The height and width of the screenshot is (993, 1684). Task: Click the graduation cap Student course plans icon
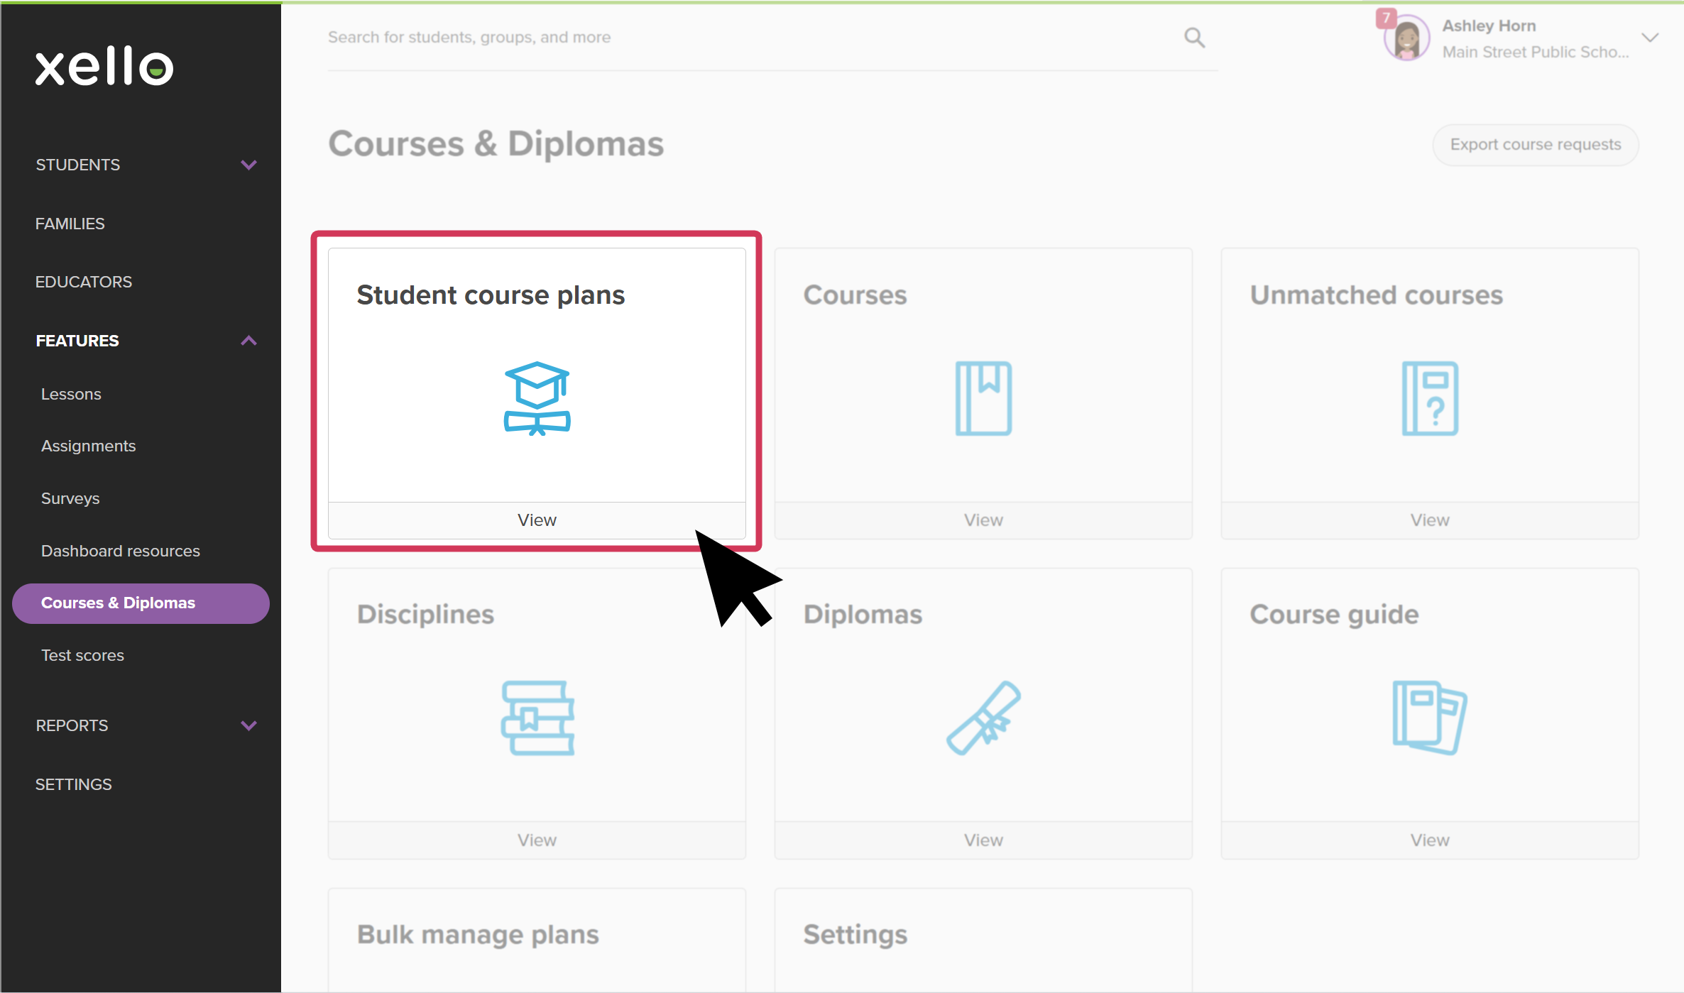click(x=537, y=398)
